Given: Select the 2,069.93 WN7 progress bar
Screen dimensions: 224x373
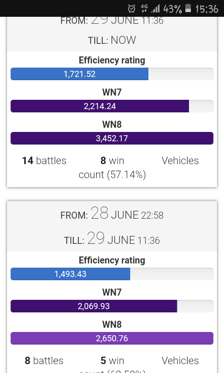Looking at the screenshot, I should coord(112,306).
